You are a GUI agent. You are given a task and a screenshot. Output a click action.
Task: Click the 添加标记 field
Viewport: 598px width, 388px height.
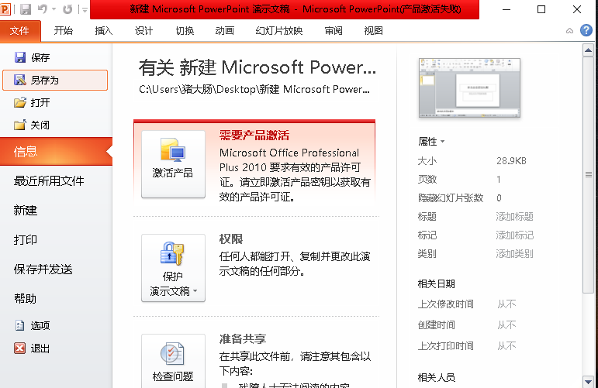click(x=514, y=235)
